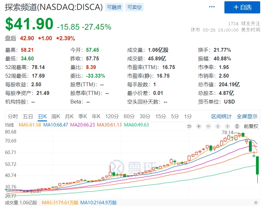The height and width of the screenshot is (206, 264).
Task: Click the 最高 value 58.21
Action: pos(27,50)
